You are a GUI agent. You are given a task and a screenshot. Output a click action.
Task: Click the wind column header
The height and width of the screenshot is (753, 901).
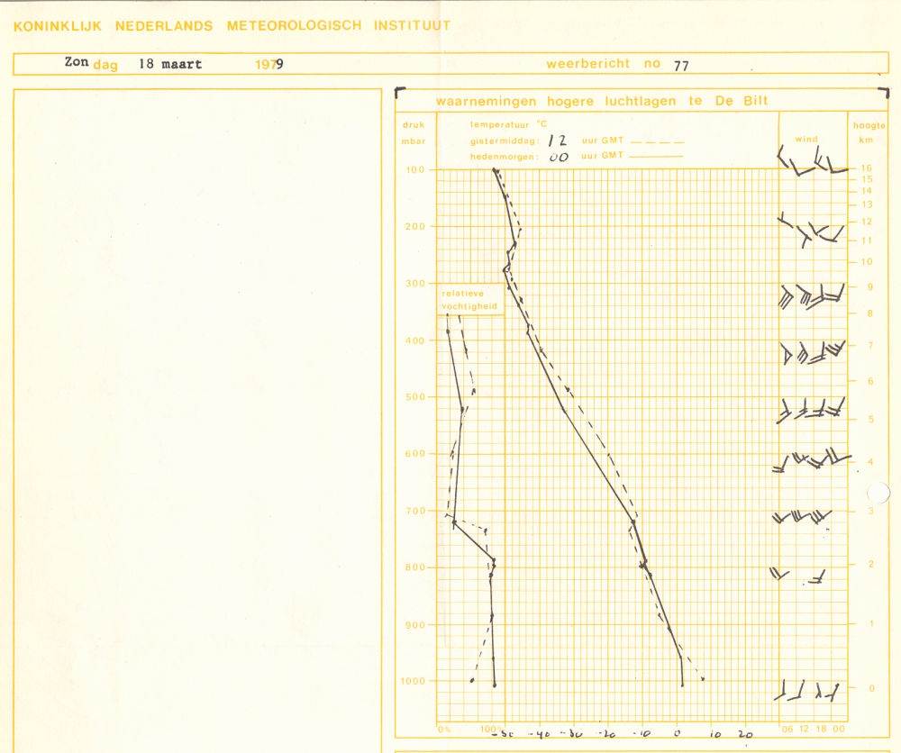pyautogui.click(x=805, y=140)
